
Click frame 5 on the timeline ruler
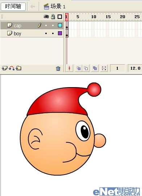tap(78, 17)
